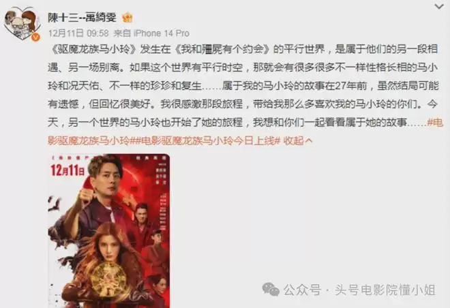The image size is (450, 308).
Task: Click the WeChat logo watermark icon
Action: click(x=271, y=290)
